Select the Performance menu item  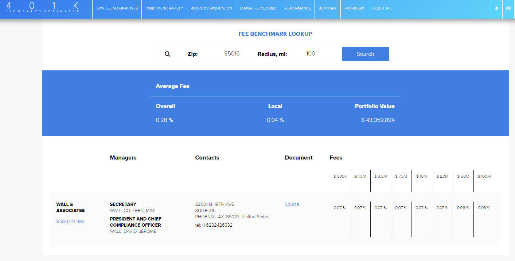297,8
